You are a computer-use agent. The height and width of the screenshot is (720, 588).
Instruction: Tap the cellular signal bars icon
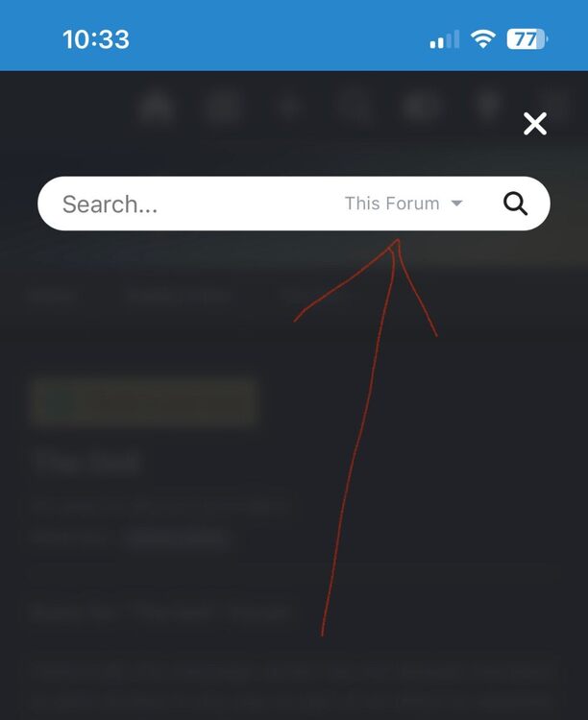[445, 39]
